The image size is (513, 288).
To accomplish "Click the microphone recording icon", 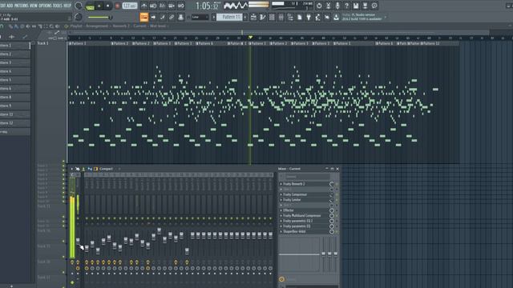I will 337,6.
